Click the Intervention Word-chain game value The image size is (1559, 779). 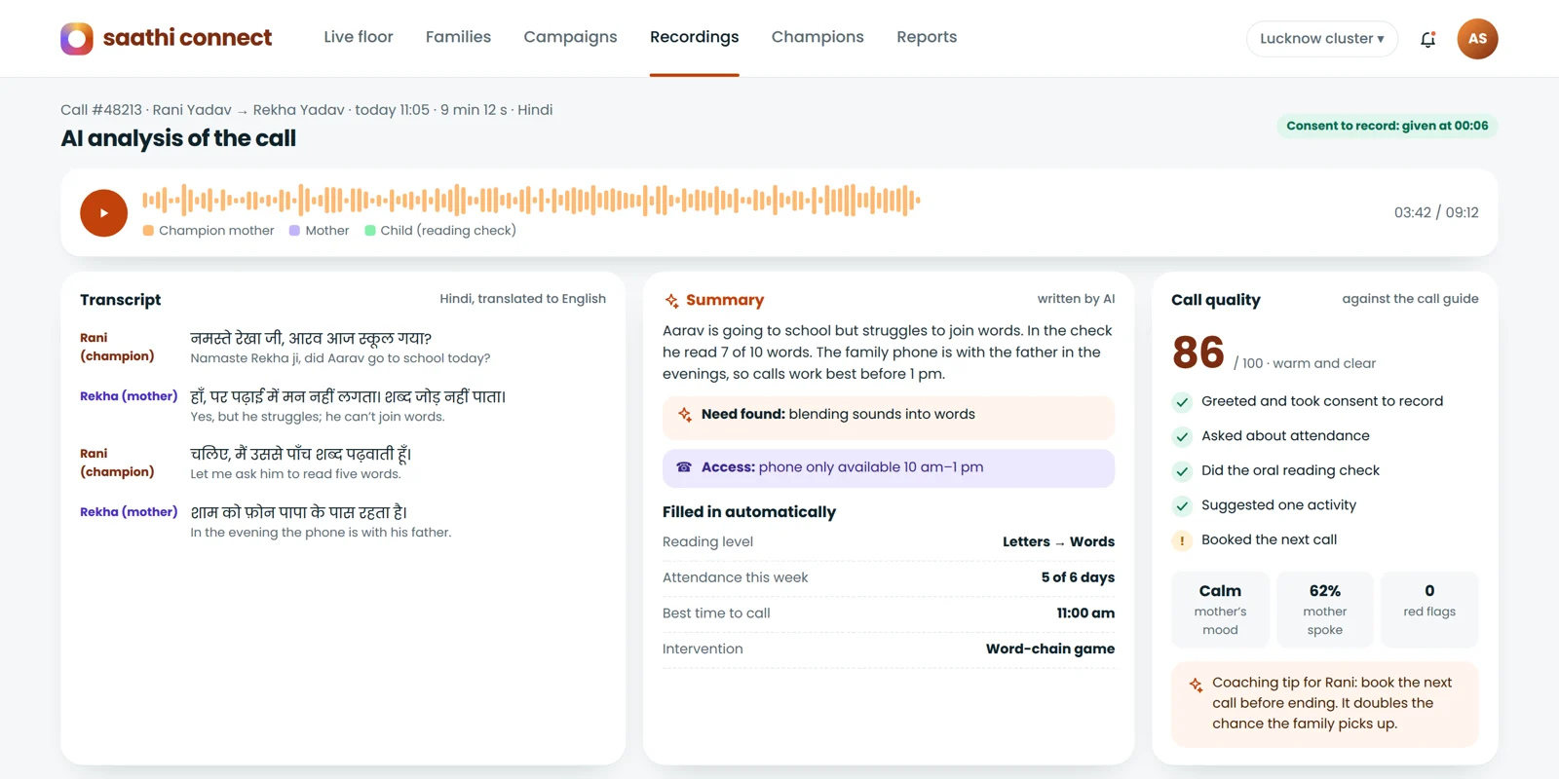pyautogui.click(x=1050, y=649)
